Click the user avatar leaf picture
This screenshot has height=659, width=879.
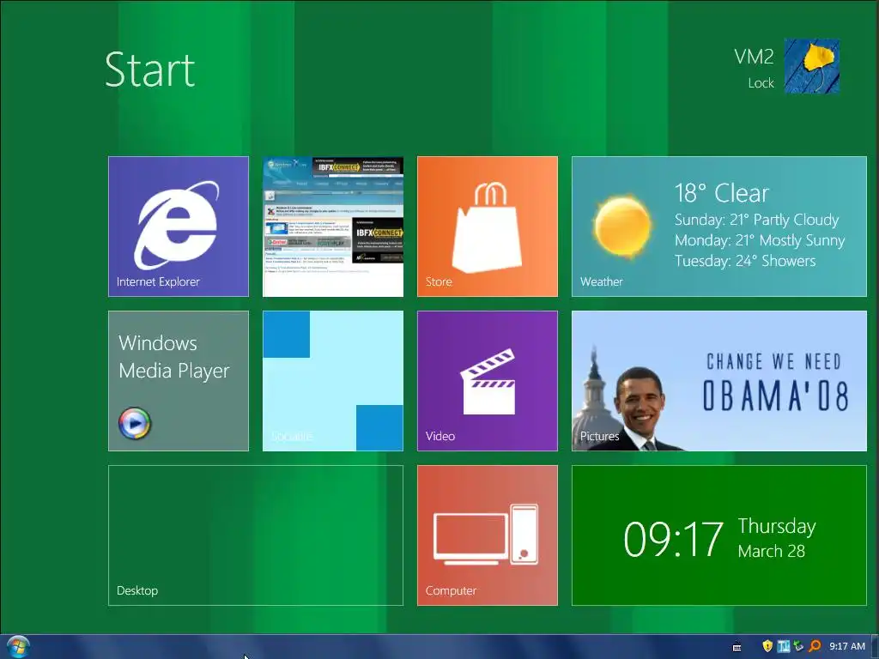[x=812, y=66]
